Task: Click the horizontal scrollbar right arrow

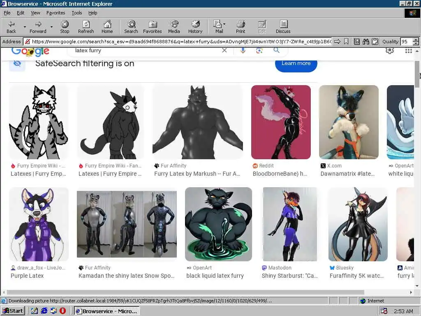Action: pyautogui.click(x=411, y=292)
